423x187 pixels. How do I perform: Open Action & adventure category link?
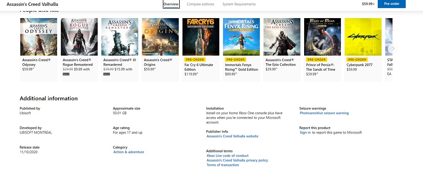(x=129, y=152)
